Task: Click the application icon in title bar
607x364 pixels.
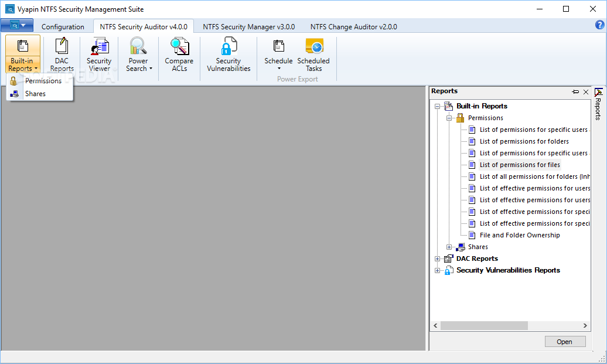Action: pyautogui.click(x=10, y=9)
